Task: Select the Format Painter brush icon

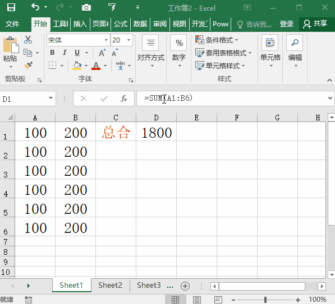Action: click(x=28, y=66)
